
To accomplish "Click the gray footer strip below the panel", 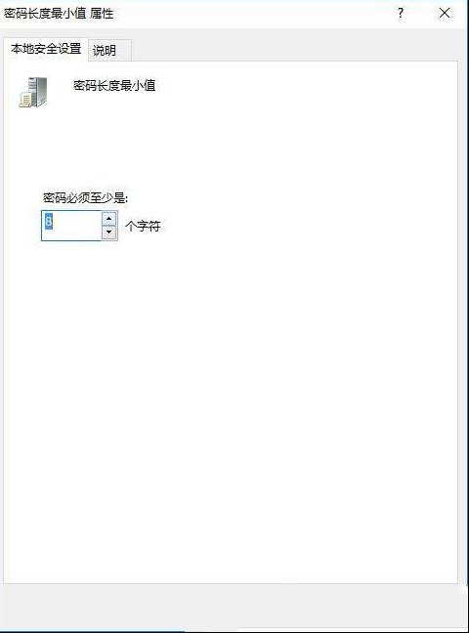I will click(234, 608).
